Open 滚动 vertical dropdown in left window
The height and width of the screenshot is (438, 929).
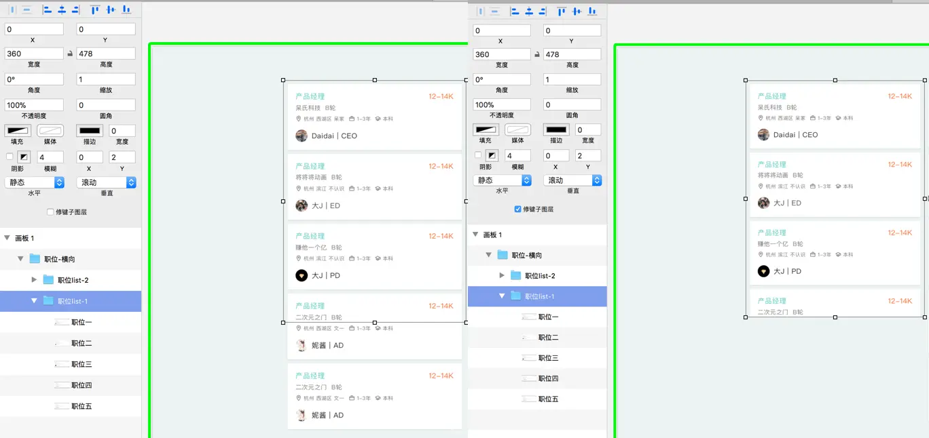(107, 182)
